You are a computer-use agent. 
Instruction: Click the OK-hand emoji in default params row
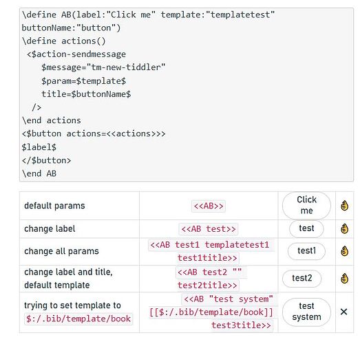pyautogui.click(x=344, y=206)
